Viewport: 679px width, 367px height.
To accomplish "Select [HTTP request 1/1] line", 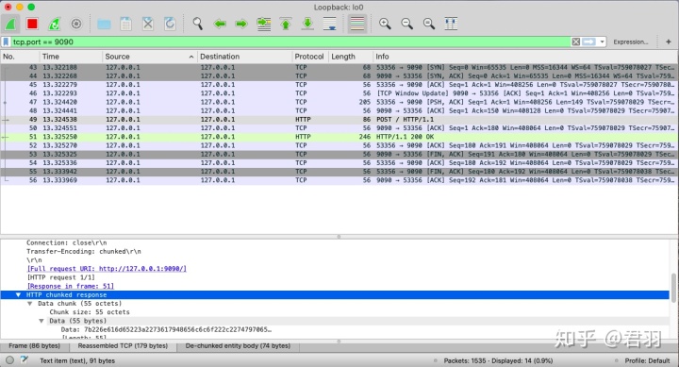I will [x=60, y=277].
